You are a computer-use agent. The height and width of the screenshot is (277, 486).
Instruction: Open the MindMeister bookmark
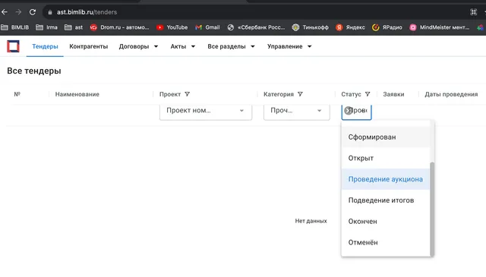440,27
